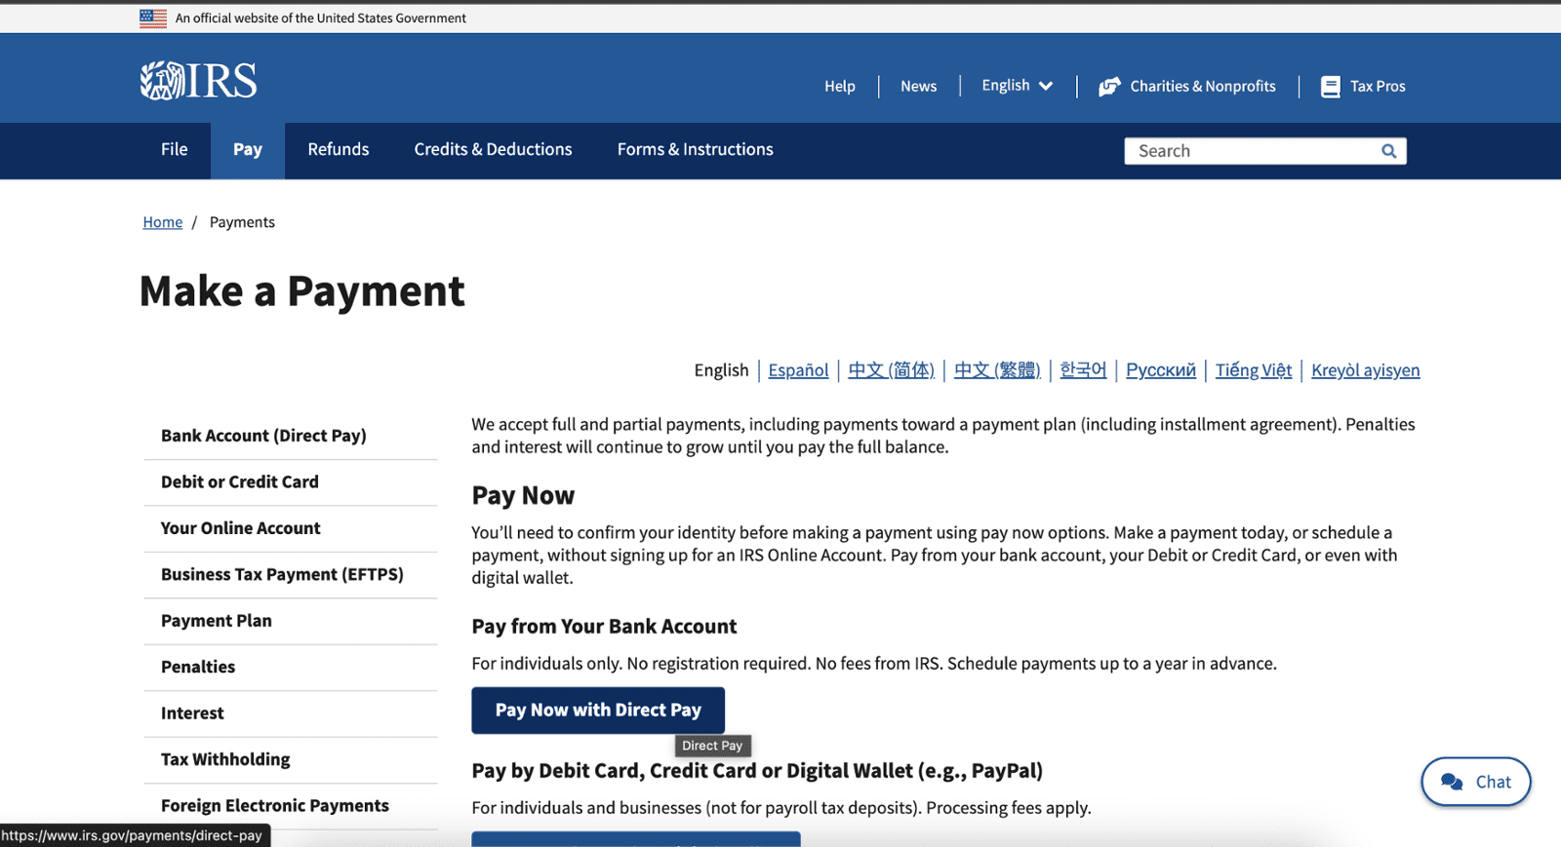The height and width of the screenshot is (847, 1561).
Task: Open Your Online Account sidebar item
Action: [x=291, y=528]
